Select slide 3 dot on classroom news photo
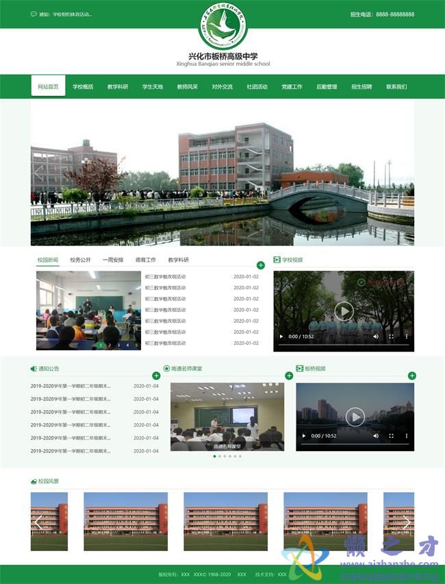The image size is (445, 584). coord(118,345)
